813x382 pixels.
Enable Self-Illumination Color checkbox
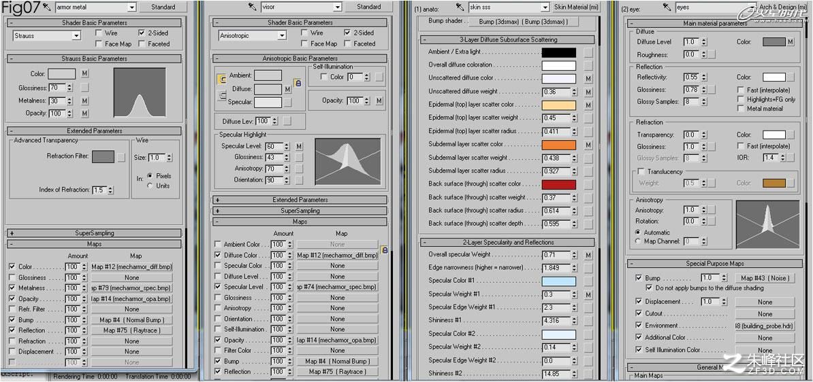click(x=324, y=77)
